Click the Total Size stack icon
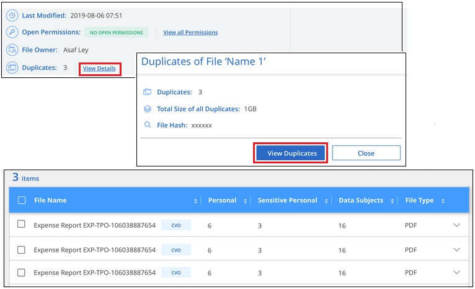475x289 pixels. [x=148, y=109]
